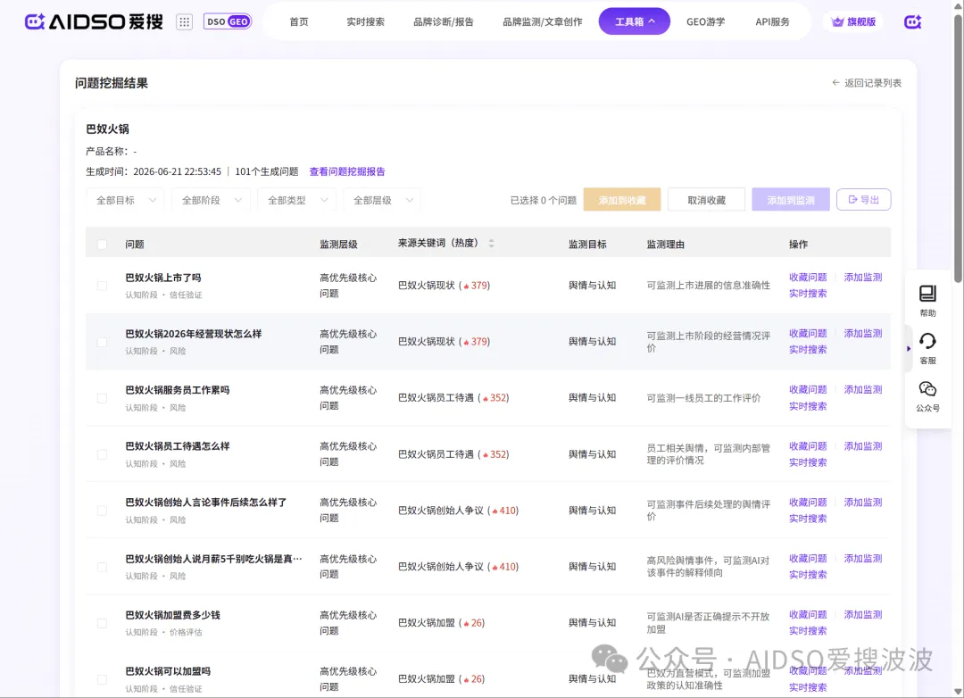This screenshot has width=964, height=698.
Task: Open 品牌诊断/报告 menu item
Action: click(444, 21)
